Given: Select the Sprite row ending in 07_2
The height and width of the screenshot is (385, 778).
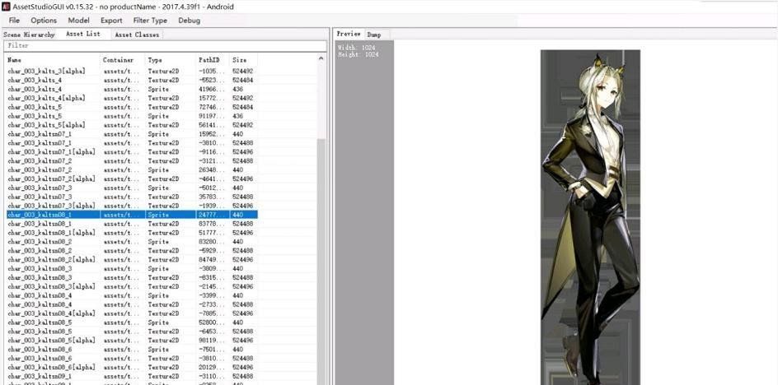Looking at the screenshot, I should [x=132, y=170].
